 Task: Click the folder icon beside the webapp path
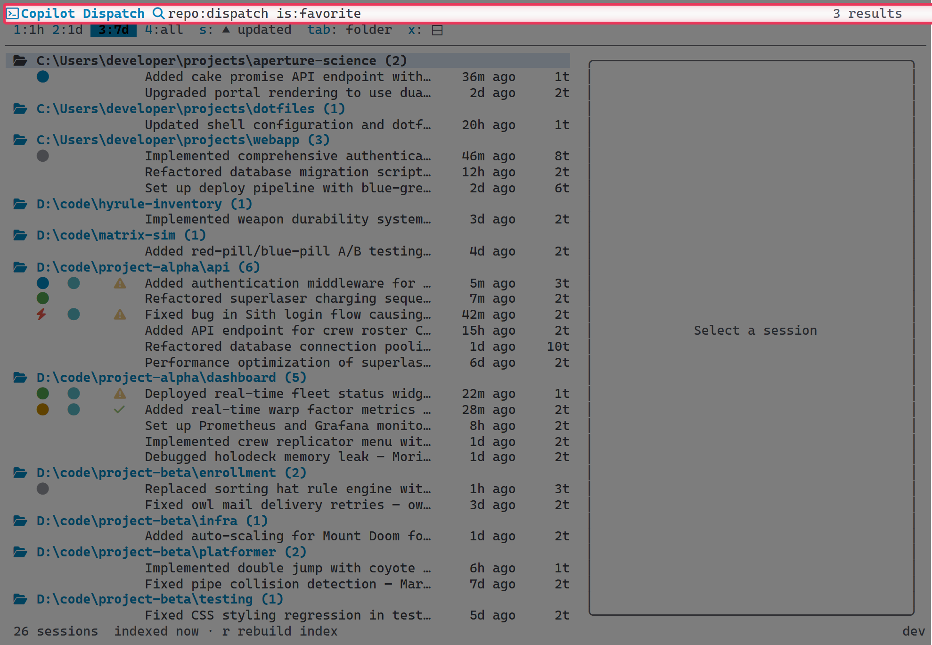point(20,140)
